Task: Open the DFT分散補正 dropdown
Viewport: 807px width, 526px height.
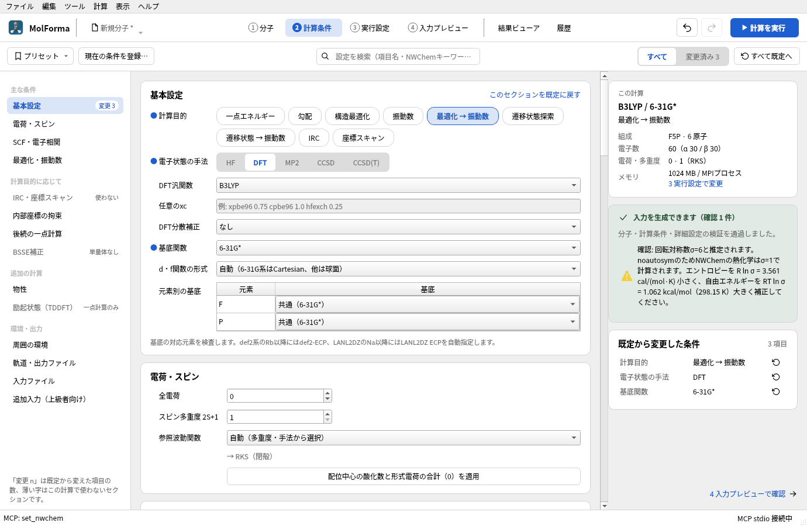Action: 398,227
